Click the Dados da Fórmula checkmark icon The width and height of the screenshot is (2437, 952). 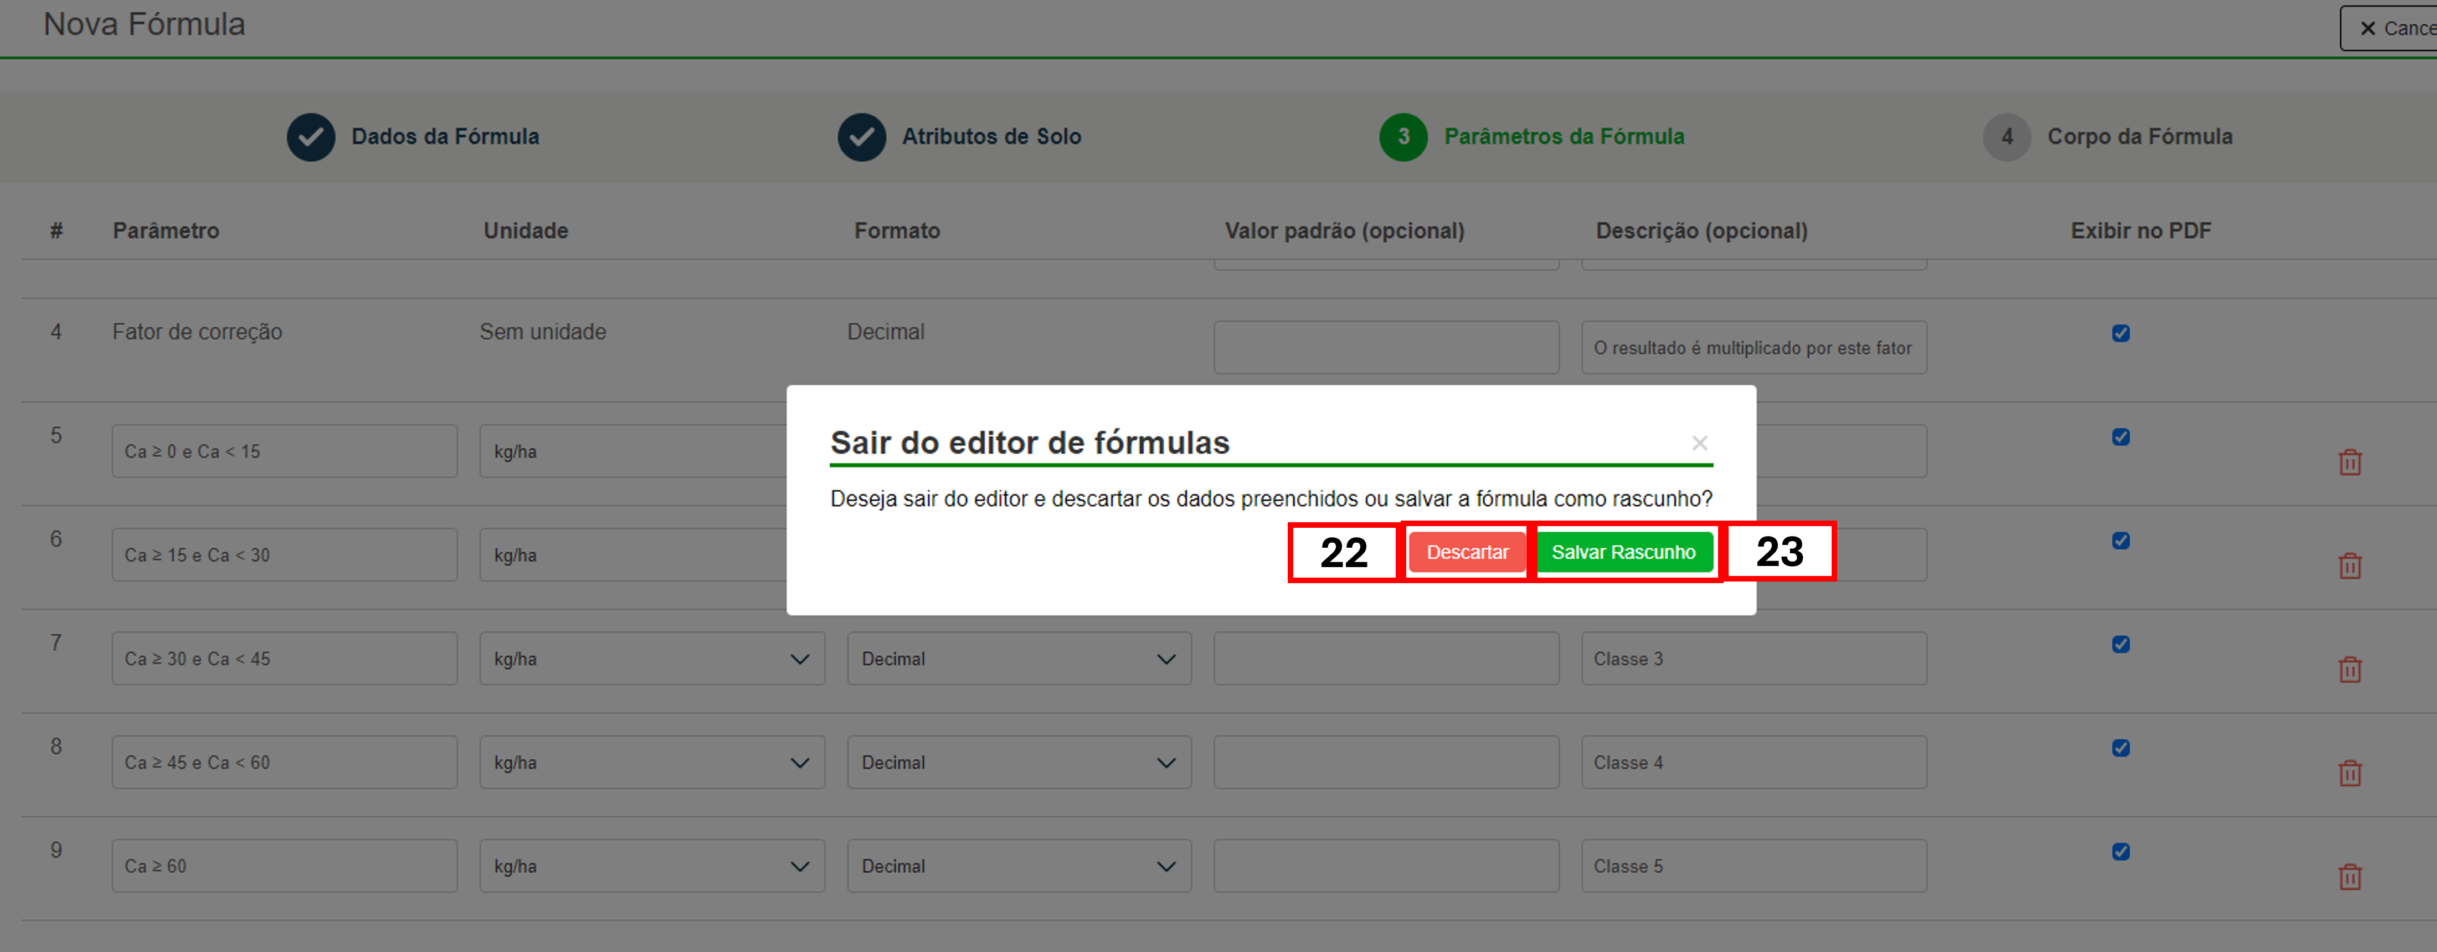tap(311, 137)
